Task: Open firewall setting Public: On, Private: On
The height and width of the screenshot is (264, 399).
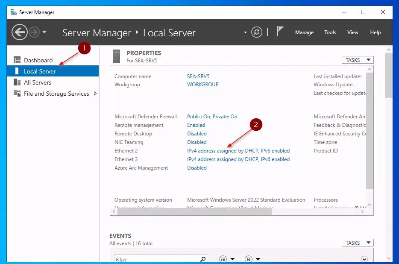Action: [x=212, y=116]
